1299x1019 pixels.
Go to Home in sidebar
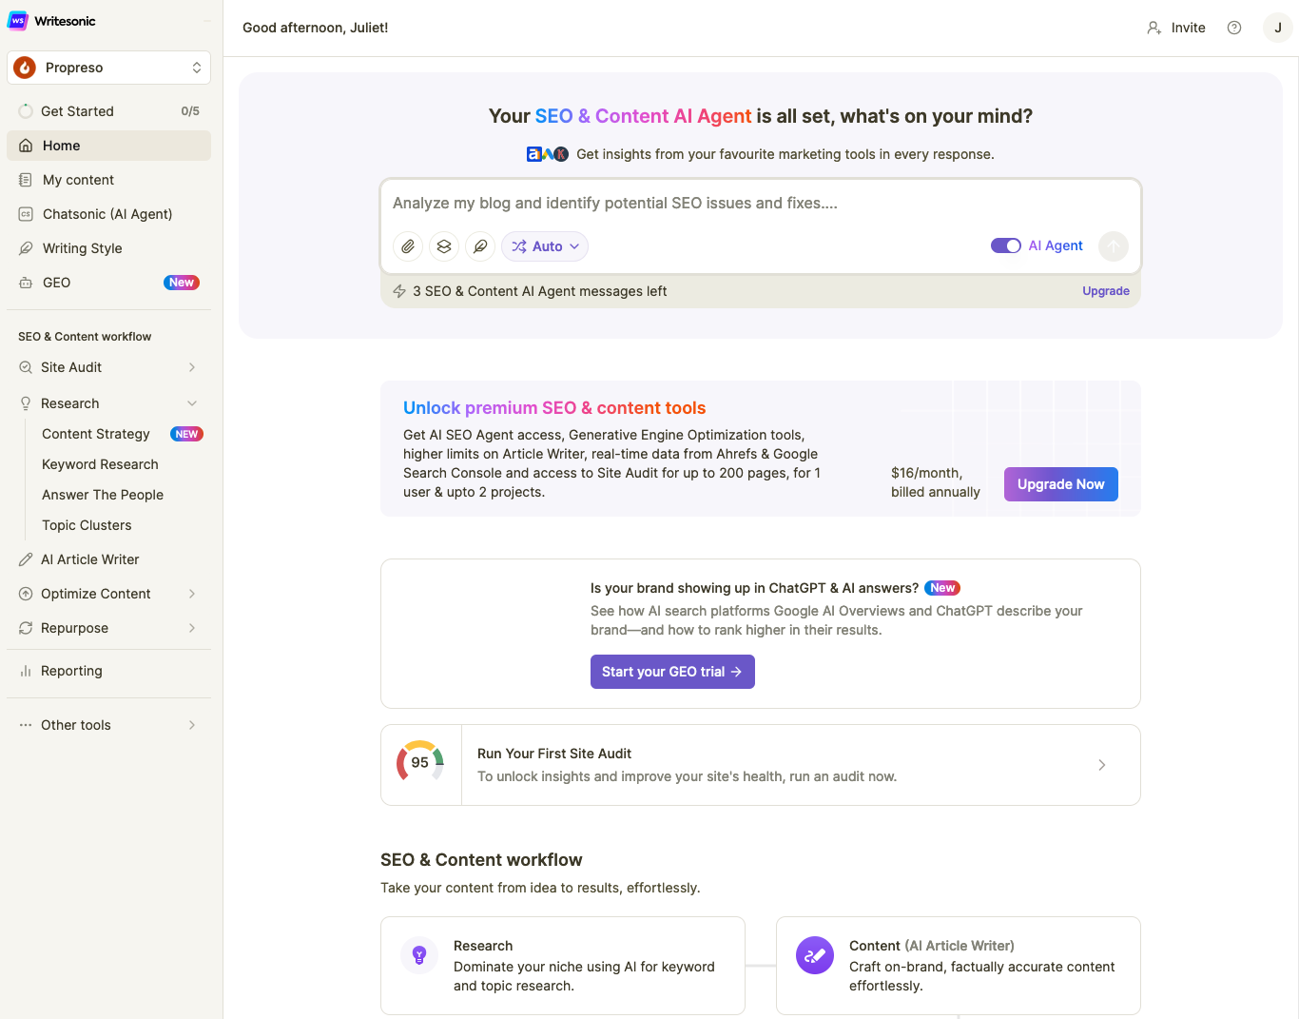coord(108,146)
